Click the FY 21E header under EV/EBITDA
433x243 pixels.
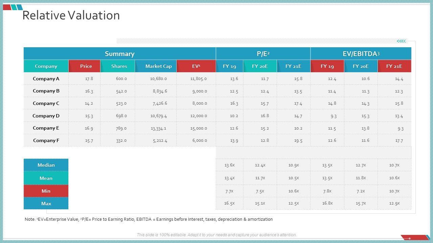[x=394, y=66]
